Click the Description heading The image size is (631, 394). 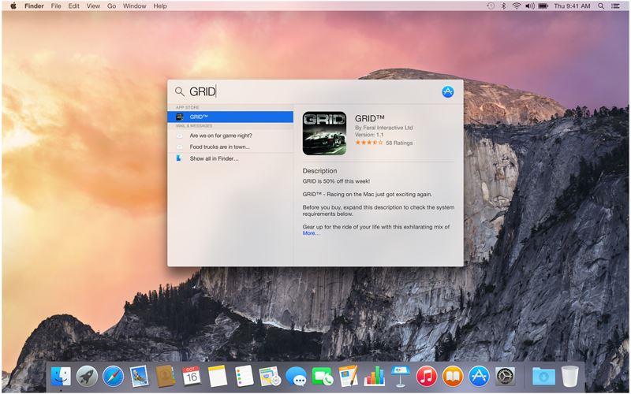pos(319,170)
